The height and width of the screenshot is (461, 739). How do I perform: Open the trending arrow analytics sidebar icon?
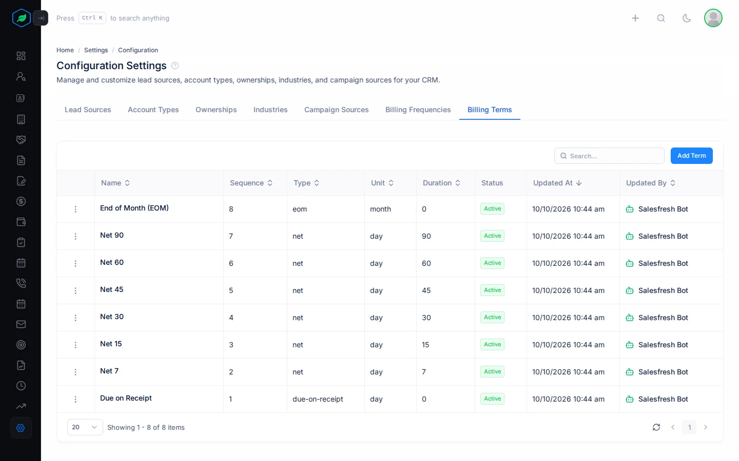point(21,406)
